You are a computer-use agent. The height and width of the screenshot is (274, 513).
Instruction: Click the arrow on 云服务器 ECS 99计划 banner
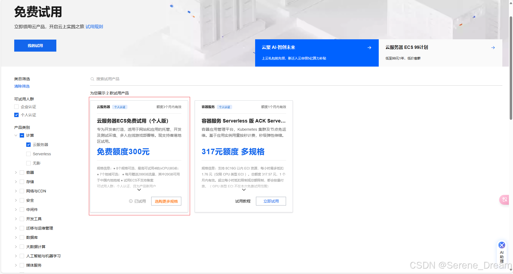[x=493, y=47]
